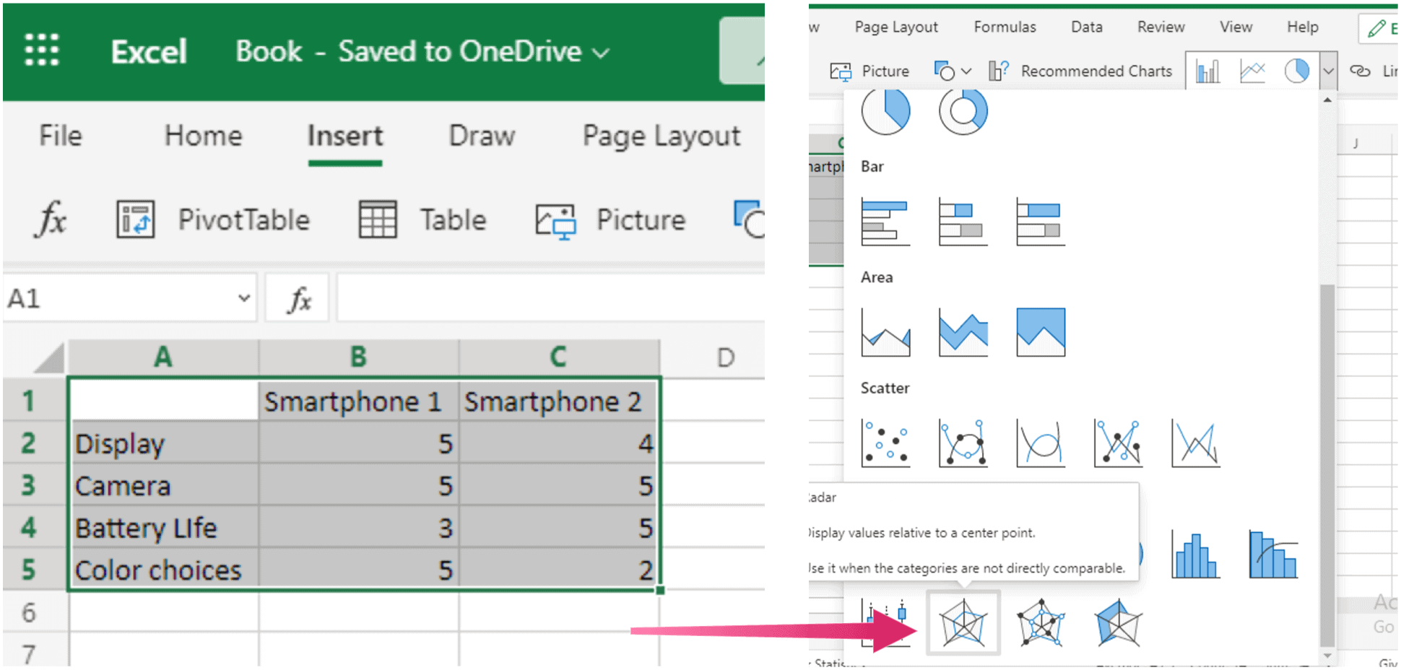Open the Help tab

coord(1302,27)
